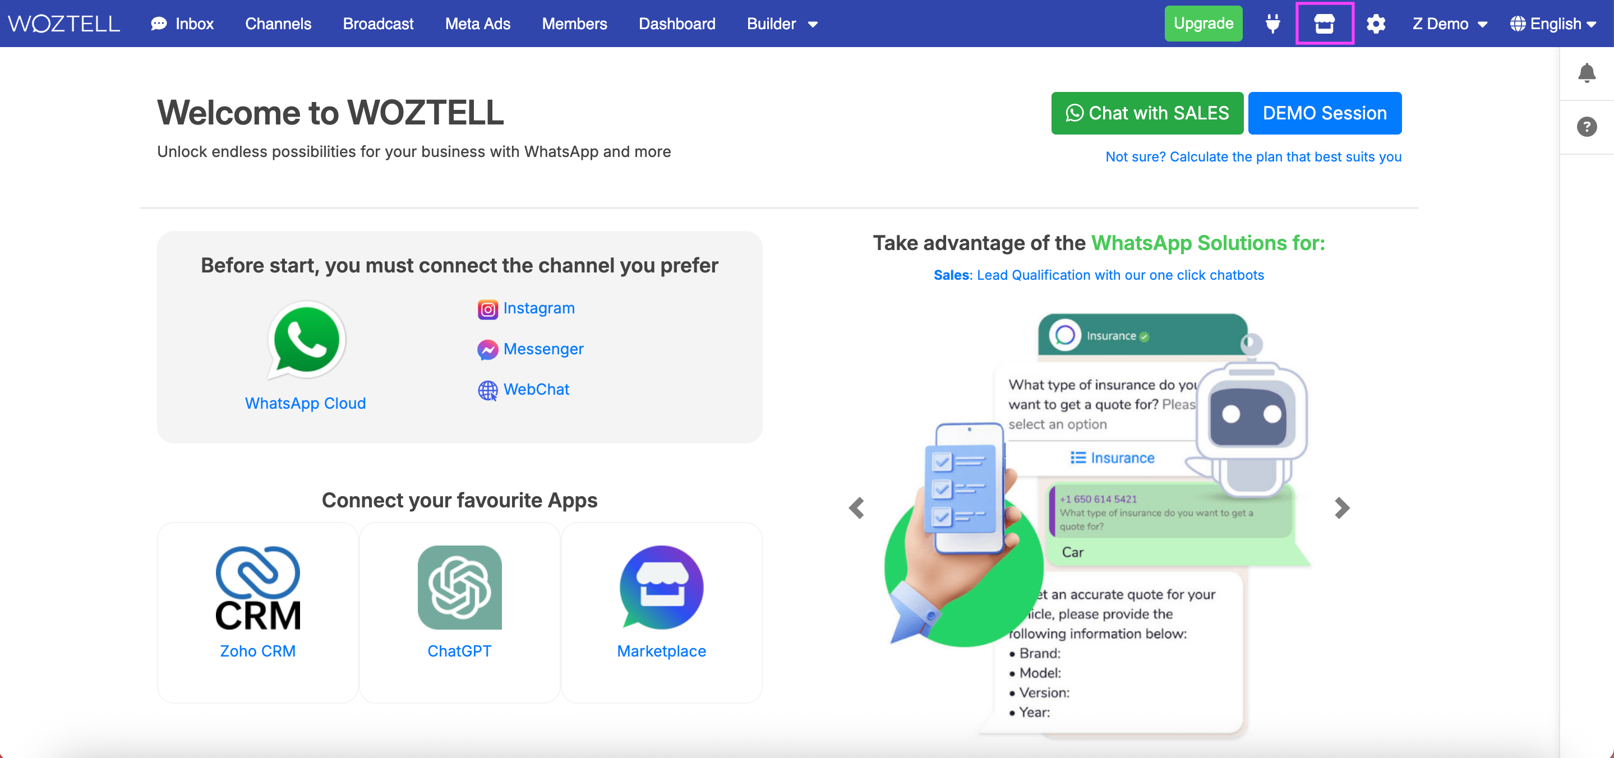Open the ChatGPT app tile
Image resolution: width=1614 pixels, height=758 pixels.
coord(459,612)
